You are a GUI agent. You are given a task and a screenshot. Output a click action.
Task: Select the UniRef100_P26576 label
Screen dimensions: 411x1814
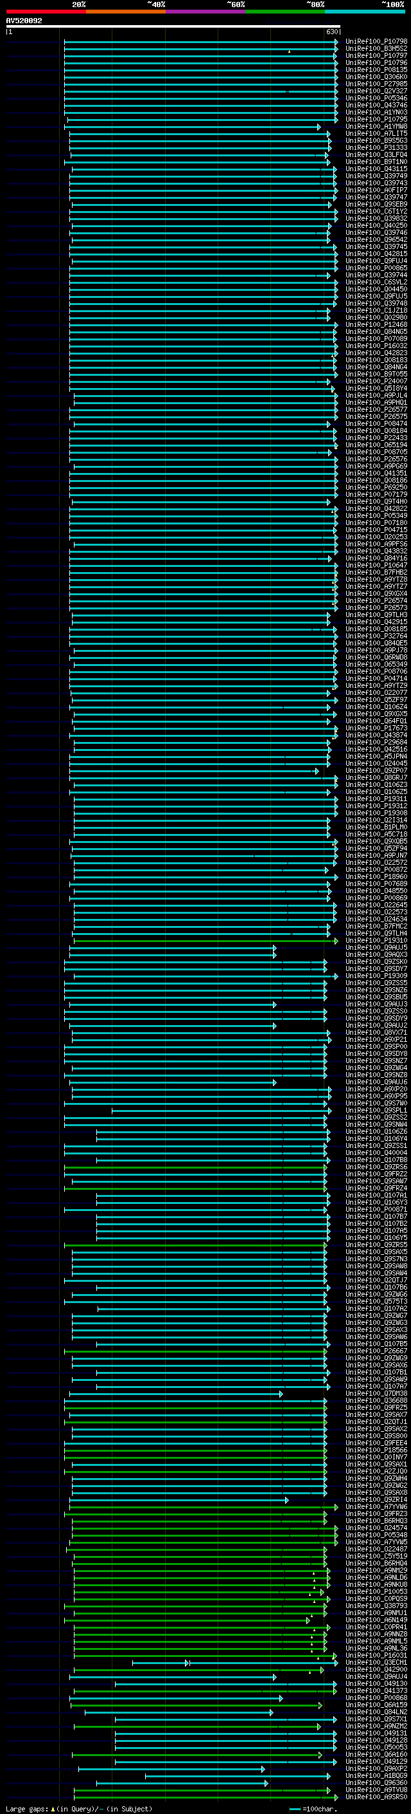(376, 459)
